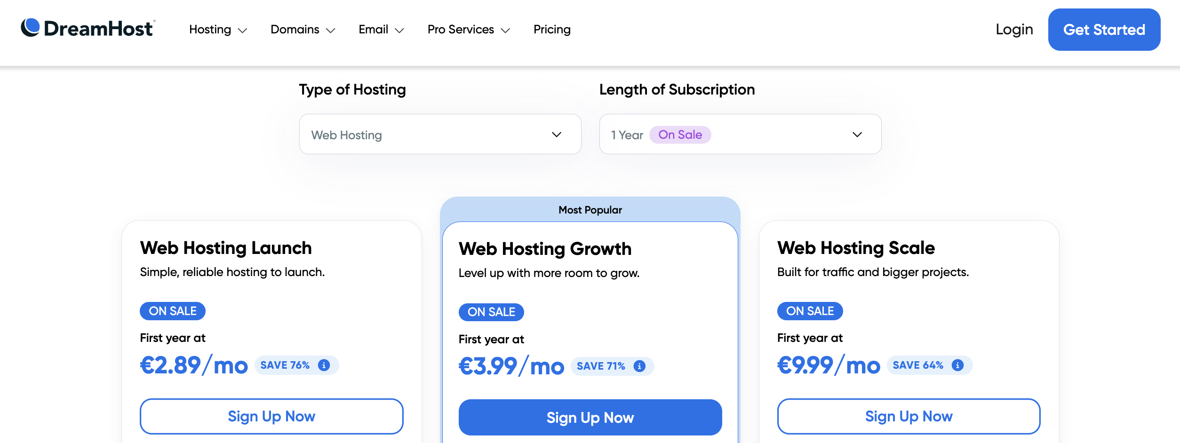Open the Type of Hosting dropdown
The image size is (1180, 443).
pyautogui.click(x=440, y=134)
